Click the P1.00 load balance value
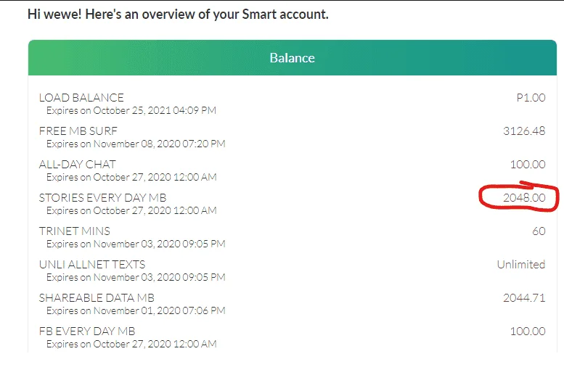 tap(531, 98)
